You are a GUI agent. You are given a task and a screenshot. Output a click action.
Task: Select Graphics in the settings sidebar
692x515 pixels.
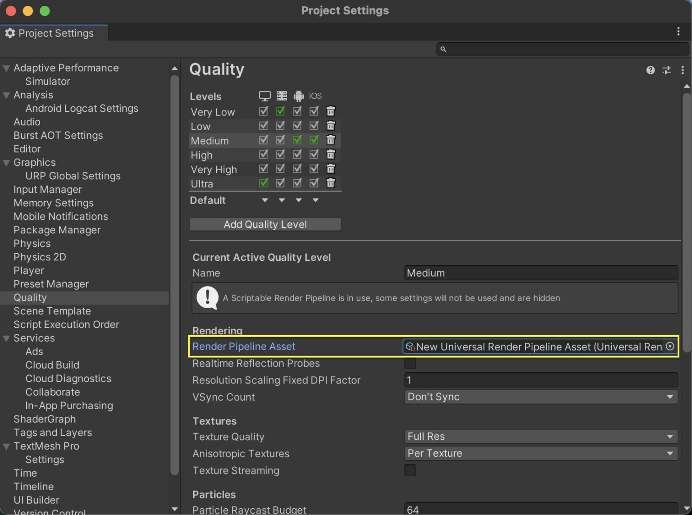35,162
